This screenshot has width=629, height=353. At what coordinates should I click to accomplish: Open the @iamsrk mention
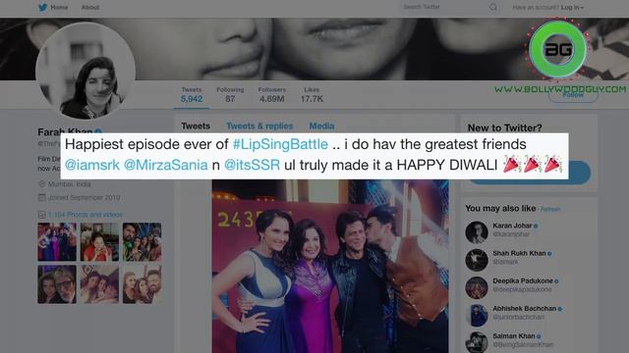(92, 165)
